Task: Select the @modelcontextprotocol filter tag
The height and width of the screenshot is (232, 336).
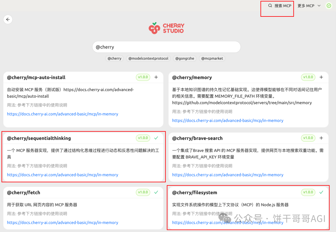Action: (148, 58)
